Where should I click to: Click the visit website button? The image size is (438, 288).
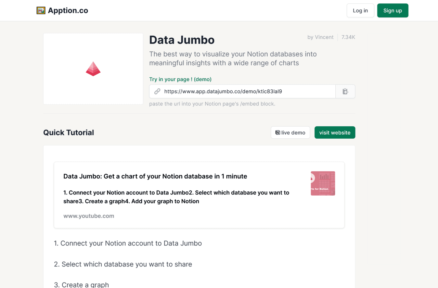pyautogui.click(x=335, y=132)
